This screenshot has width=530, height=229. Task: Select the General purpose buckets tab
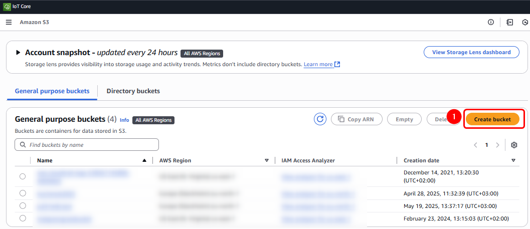(52, 91)
